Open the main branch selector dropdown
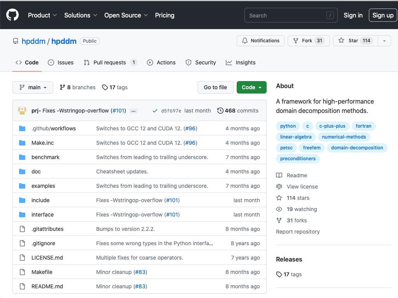The width and height of the screenshot is (398, 298). coord(33,87)
